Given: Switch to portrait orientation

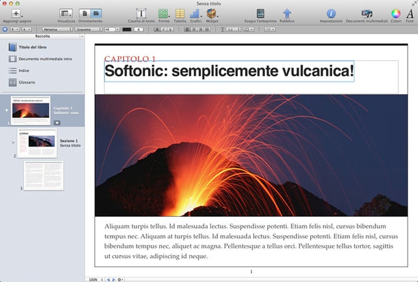Looking at the screenshot, I should pyautogui.click(x=84, y=14).
